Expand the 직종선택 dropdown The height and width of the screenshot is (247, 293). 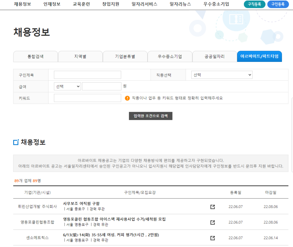coord(222,75)
